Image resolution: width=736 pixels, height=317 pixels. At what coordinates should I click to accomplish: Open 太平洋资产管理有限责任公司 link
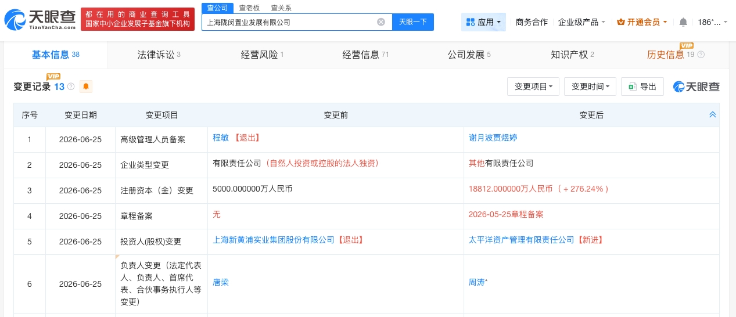521,240
